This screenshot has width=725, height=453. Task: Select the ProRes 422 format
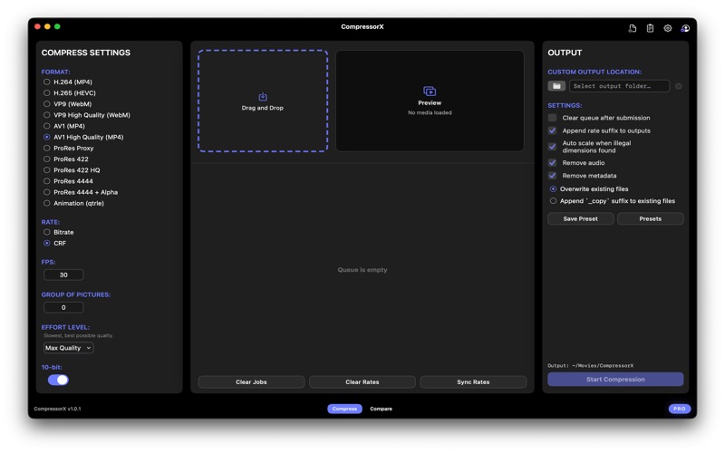coord(65,159)
